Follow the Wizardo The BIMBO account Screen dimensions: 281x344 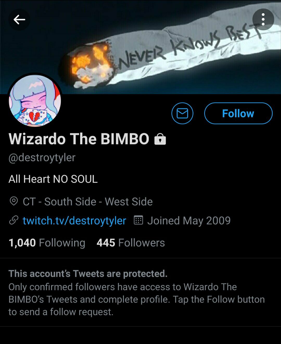[238, 113]
